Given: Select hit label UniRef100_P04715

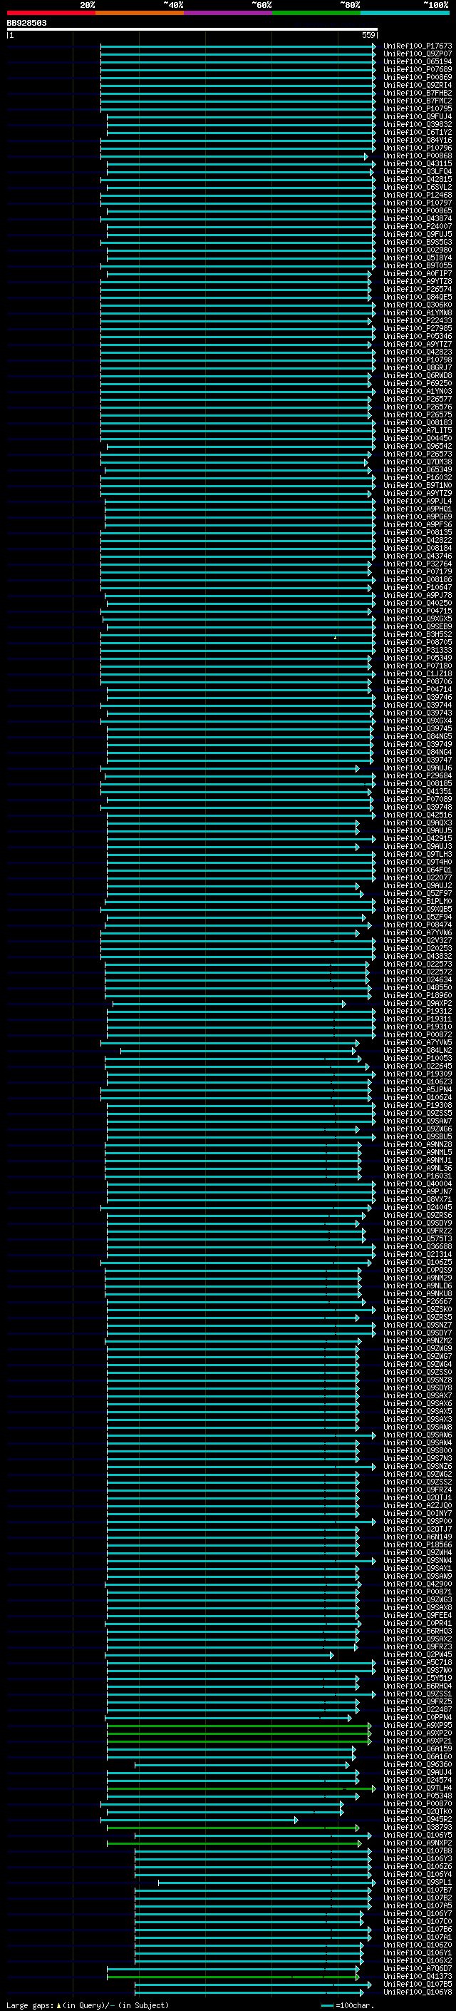Looking at the screenshot, I should point(418,611).
